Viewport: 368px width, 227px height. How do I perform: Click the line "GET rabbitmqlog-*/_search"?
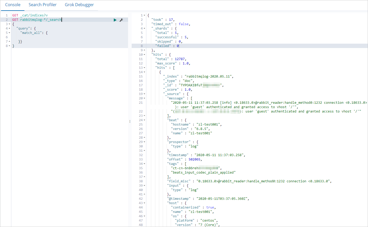click(37, 20)
